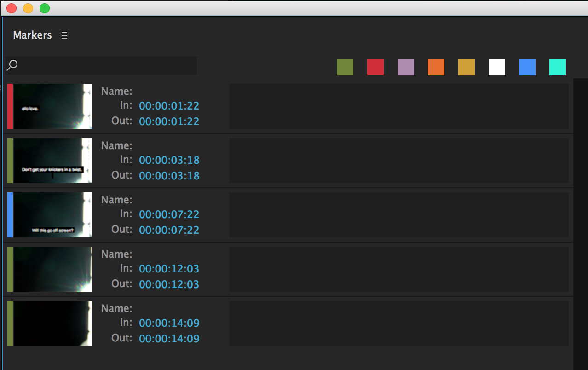588x370 pixels.
Task: Click the Out timecode 00:00:07:22
Action: [169, 230]
